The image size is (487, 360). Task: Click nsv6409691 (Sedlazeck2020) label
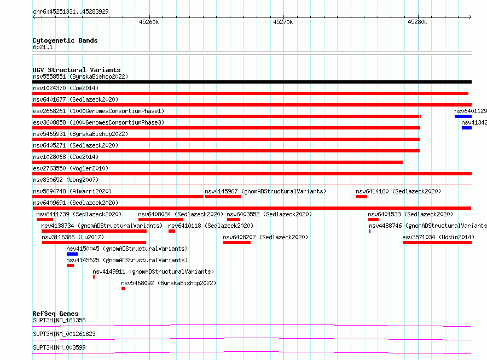pos(76,203)
